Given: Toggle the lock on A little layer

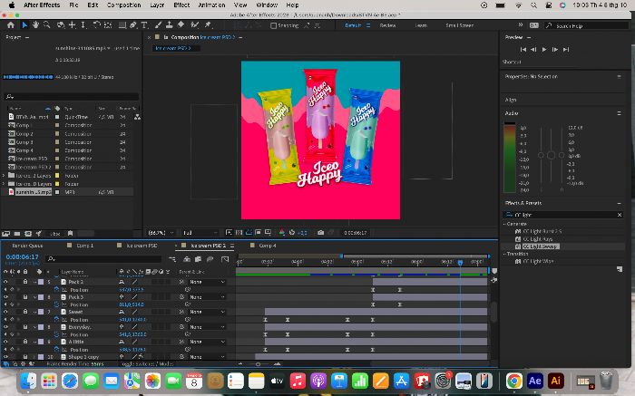Looking at the screenshot, I should [25, 342].
